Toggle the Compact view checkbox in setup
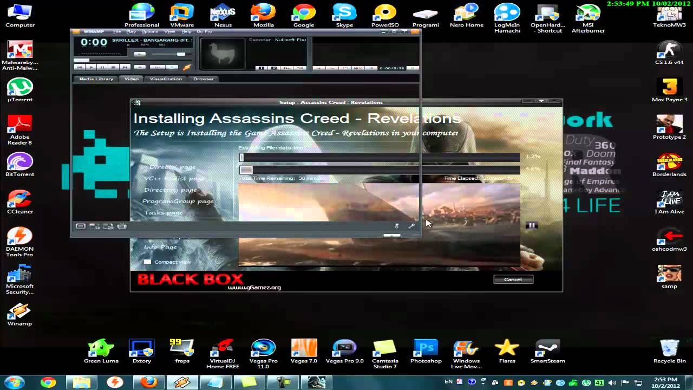The width and height of the screenshot is (693, 390). tap(147, 262)
